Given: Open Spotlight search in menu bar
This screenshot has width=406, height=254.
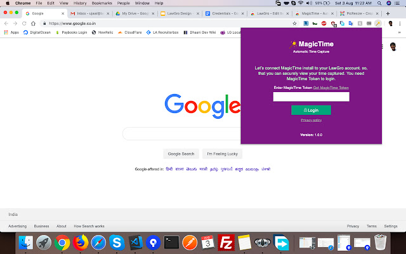Looking at the screenshot, I should click(x=379, y=3).
